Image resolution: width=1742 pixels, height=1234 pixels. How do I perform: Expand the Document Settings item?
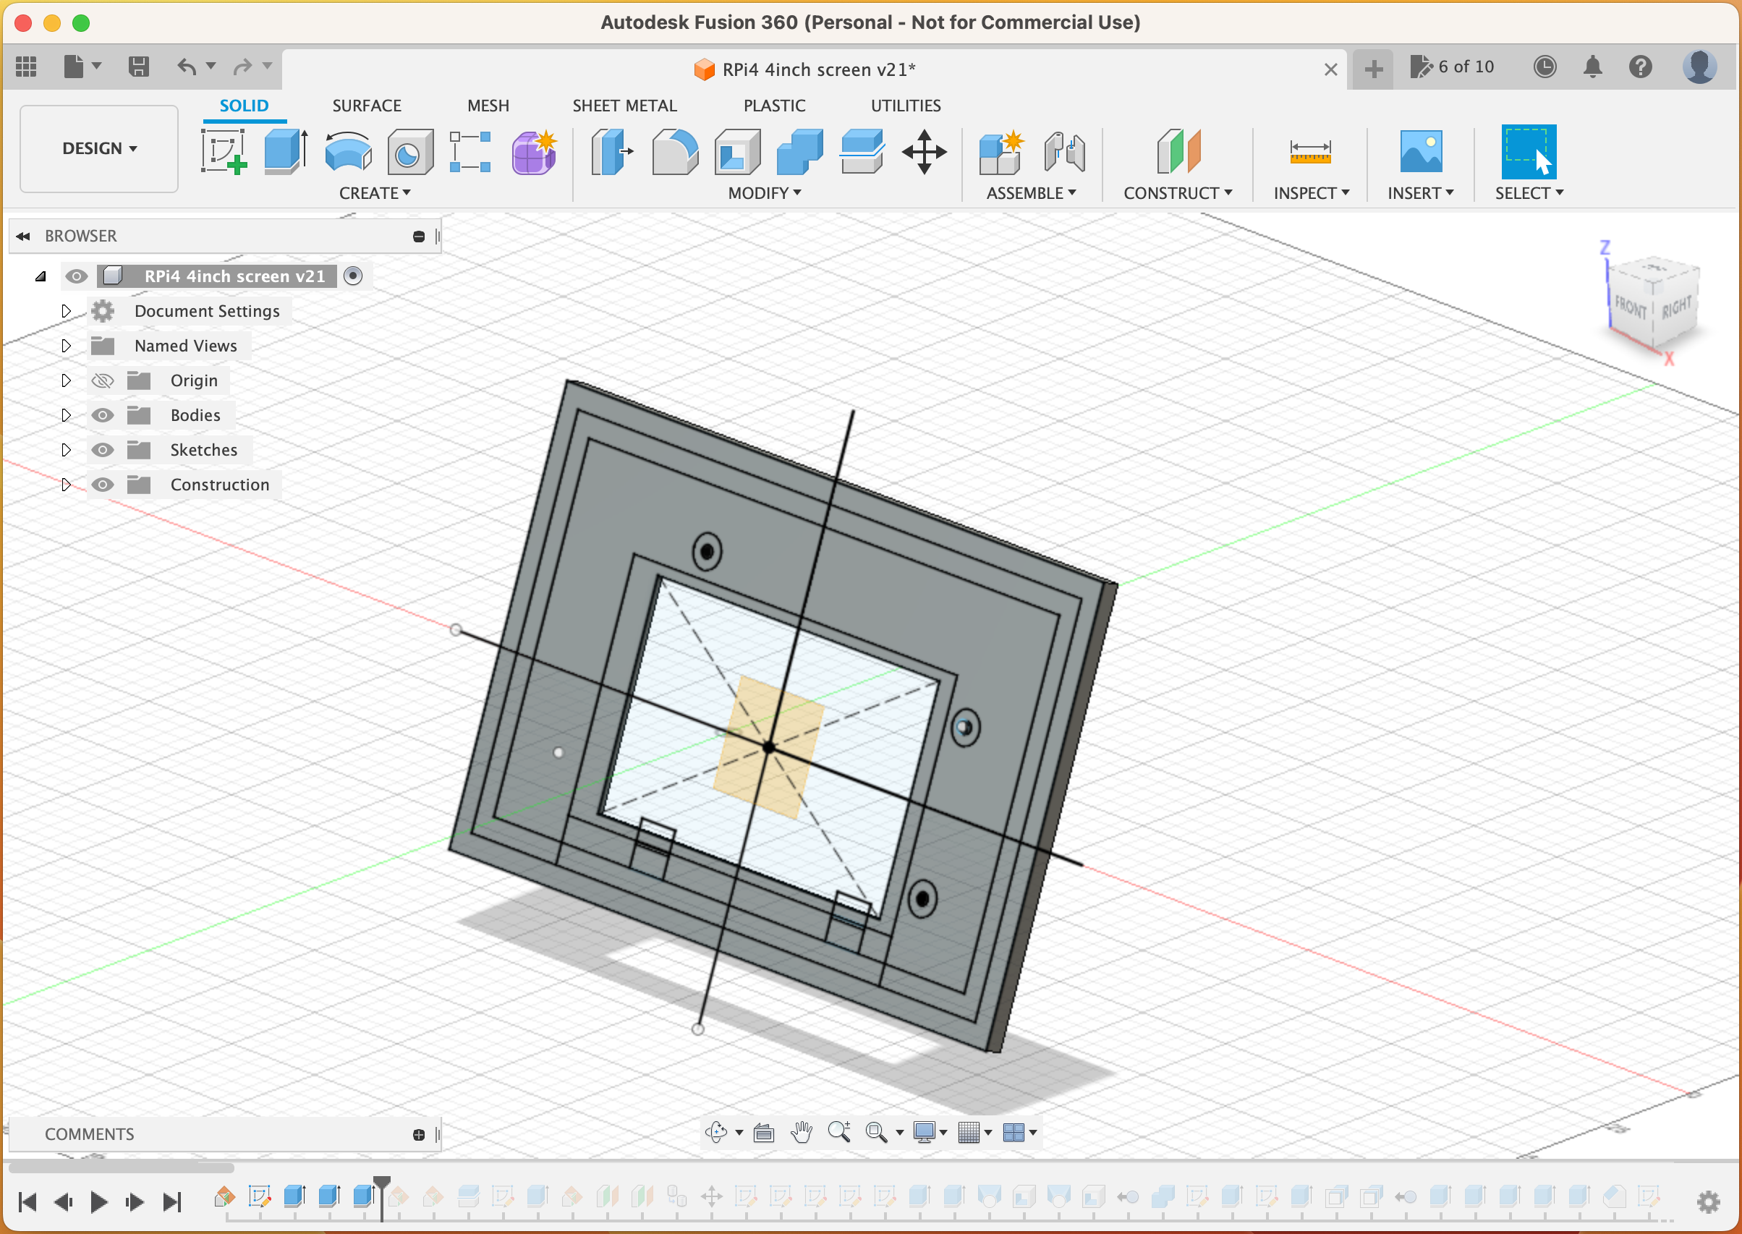coord(65,310)
